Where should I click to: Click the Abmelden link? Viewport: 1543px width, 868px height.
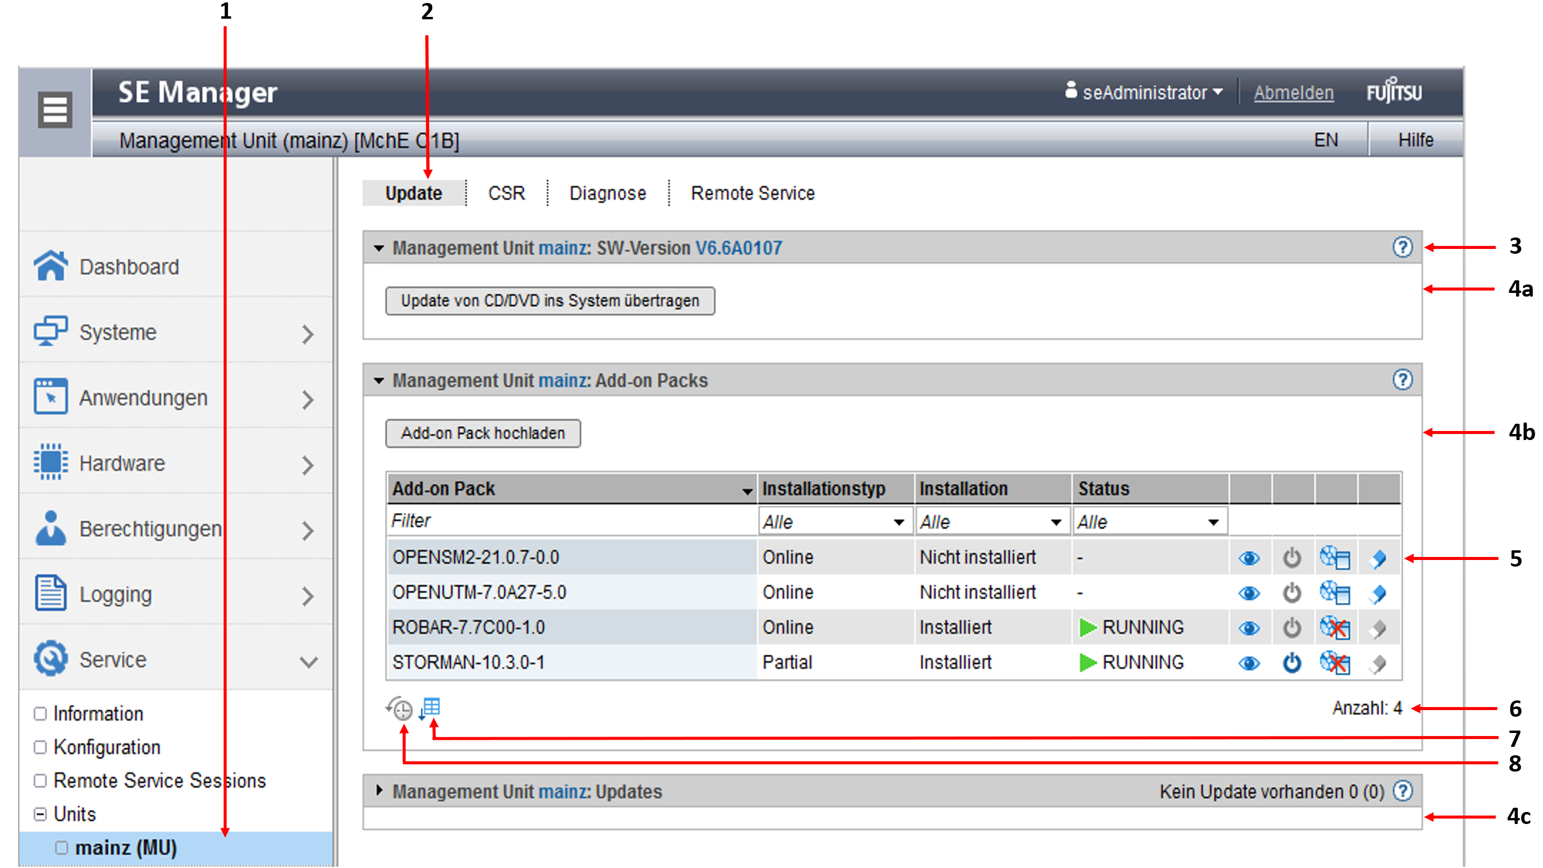1293,93
